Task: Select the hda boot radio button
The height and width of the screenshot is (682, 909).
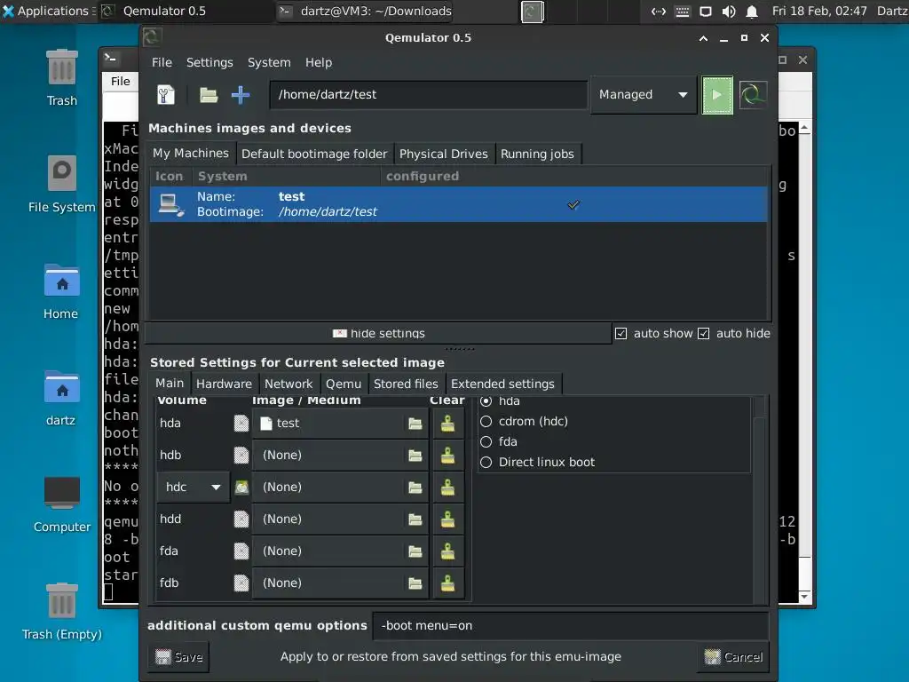Action: pyautogui.click(x=486, y=400)
